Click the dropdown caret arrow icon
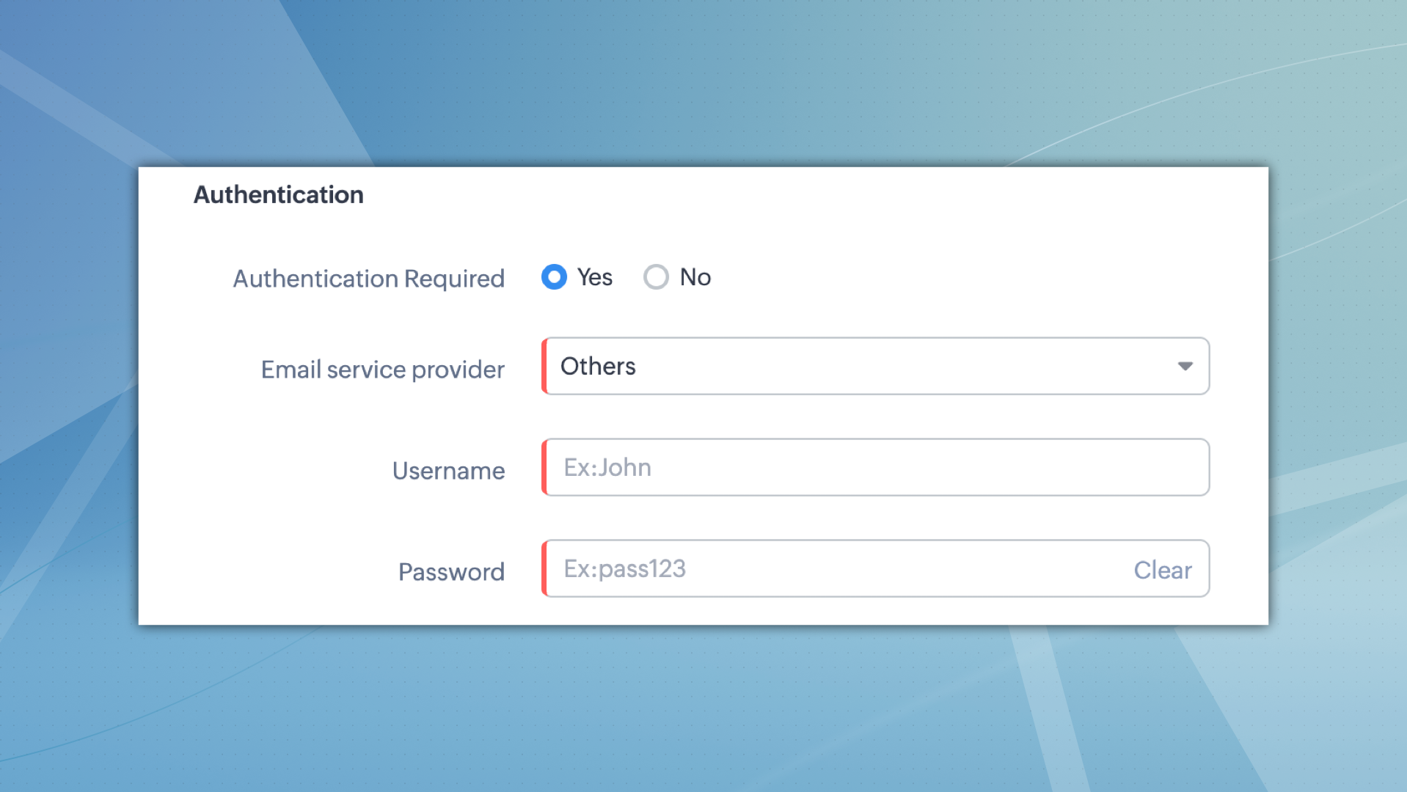This screenshot has height=792, width=1407. tap(1185, 366)
